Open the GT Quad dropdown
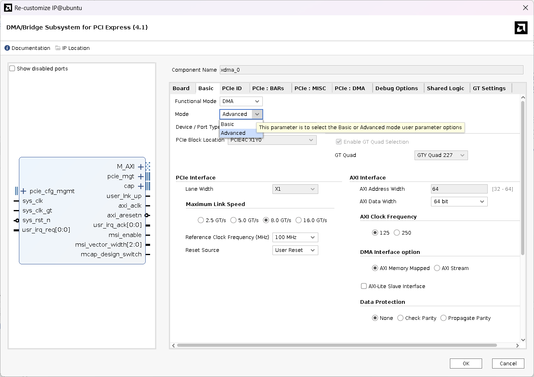The width and height of the screenshot is (534, 377). tap(441, 155)
